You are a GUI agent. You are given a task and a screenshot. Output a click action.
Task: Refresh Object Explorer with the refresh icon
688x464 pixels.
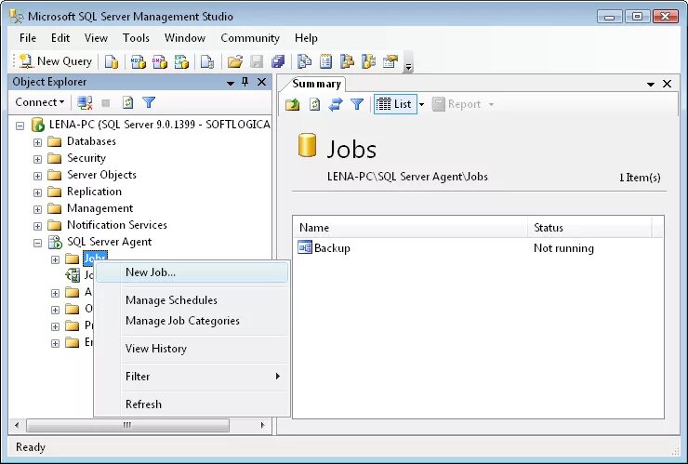[x=127, y=102]
